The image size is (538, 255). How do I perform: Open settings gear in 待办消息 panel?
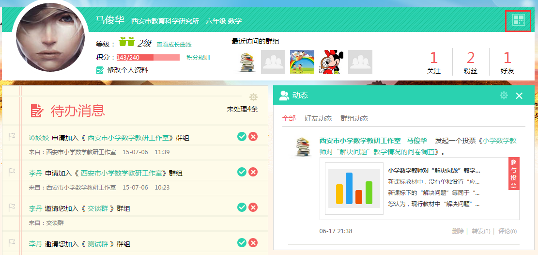point(254,97)
